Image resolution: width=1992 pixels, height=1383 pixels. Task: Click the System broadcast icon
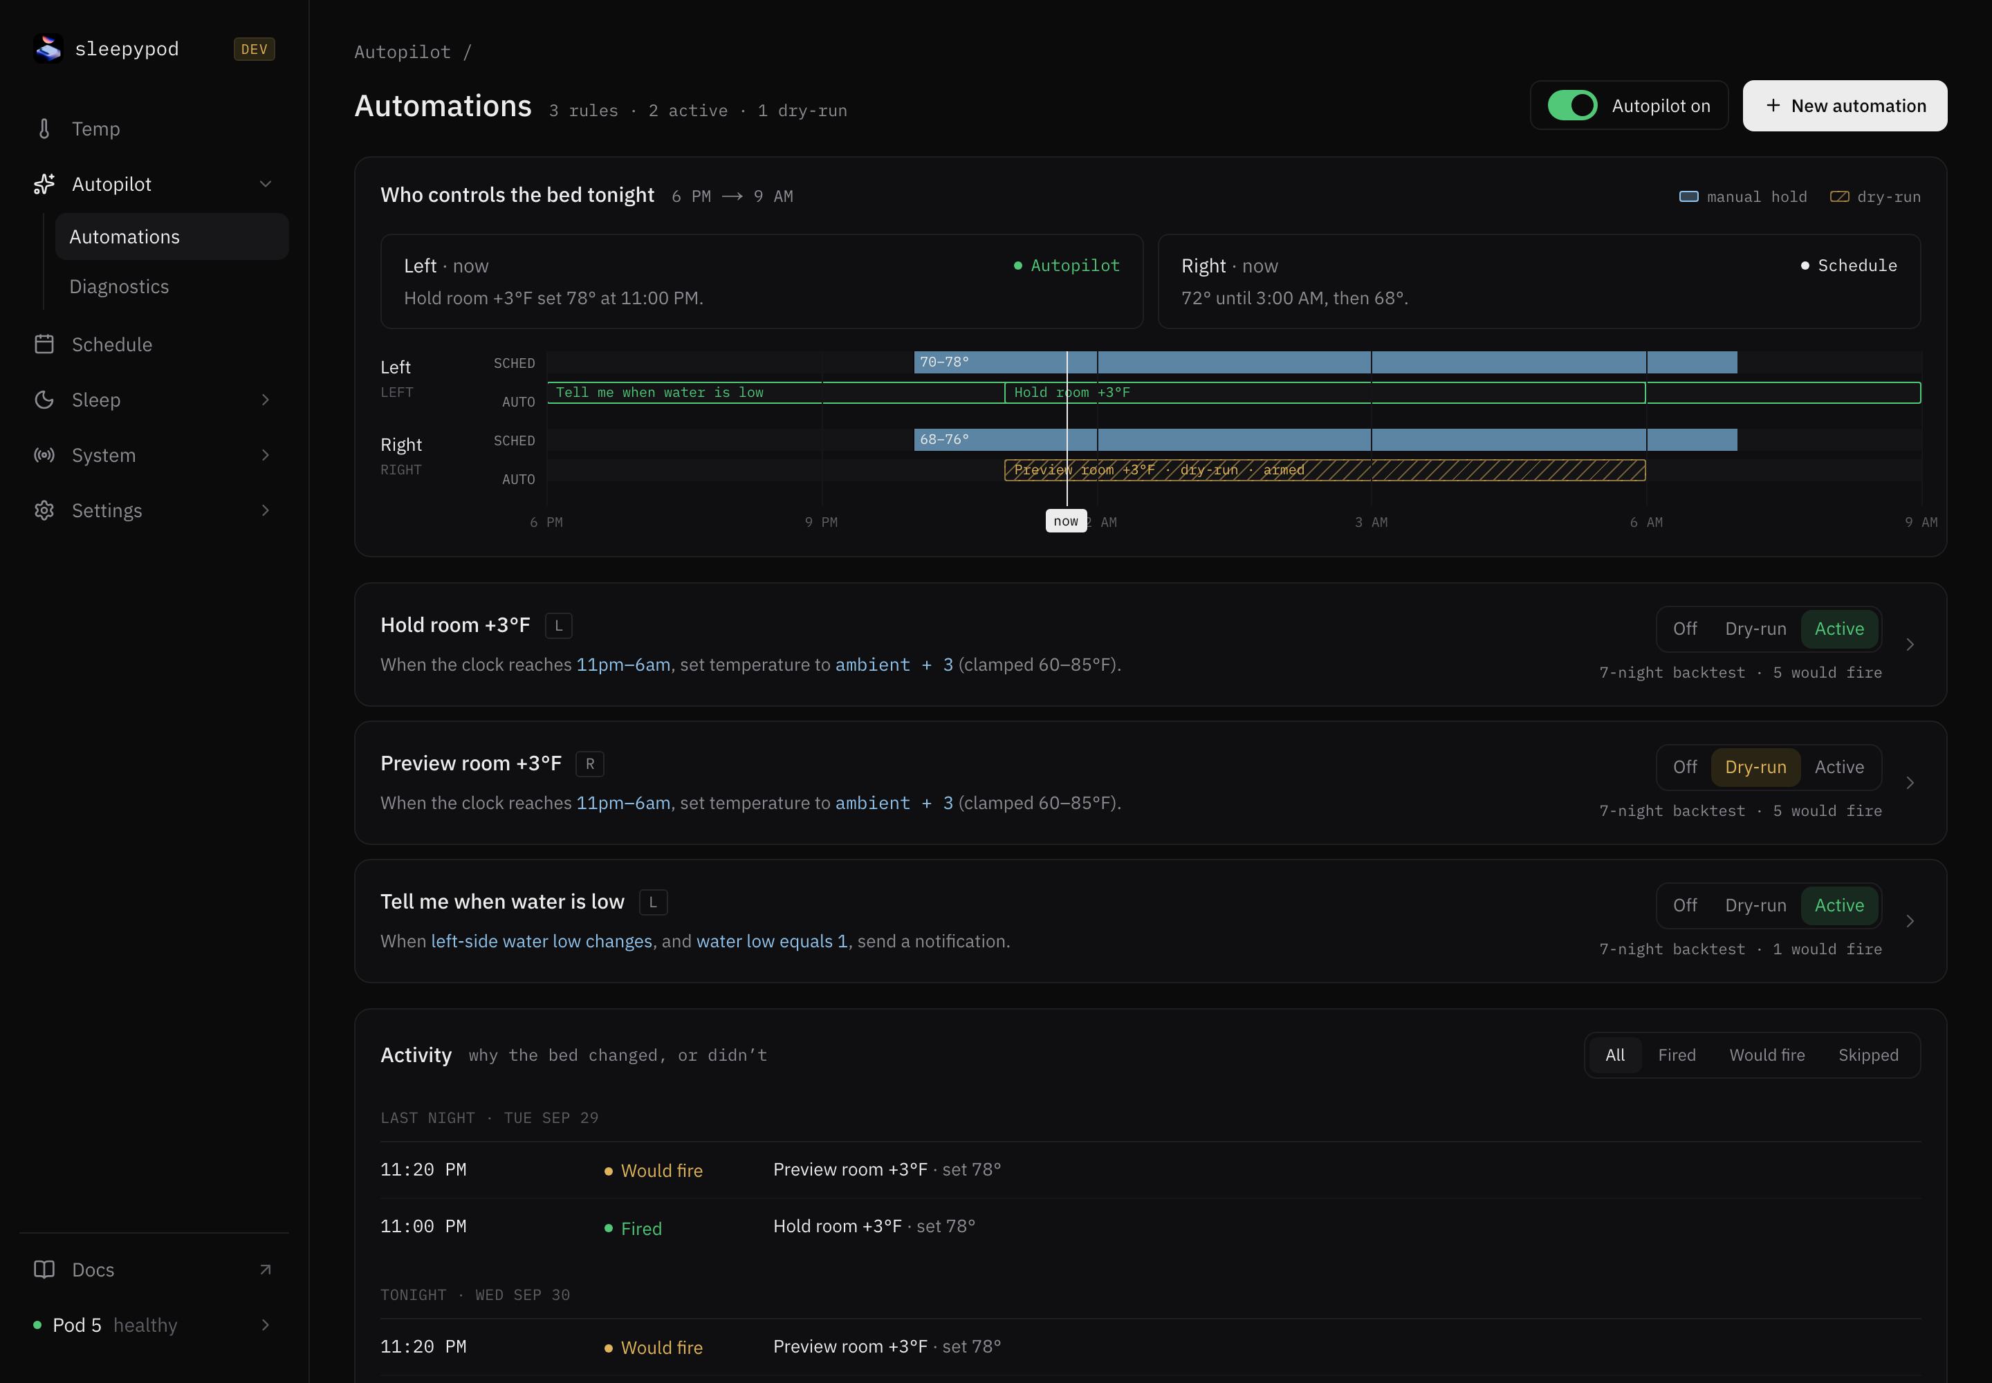tap(44, 455)
